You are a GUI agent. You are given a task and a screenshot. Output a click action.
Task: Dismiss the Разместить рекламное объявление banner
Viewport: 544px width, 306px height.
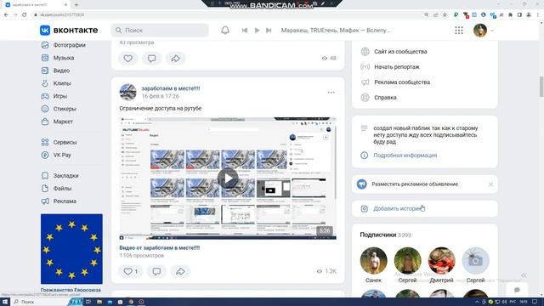point(490,184)
